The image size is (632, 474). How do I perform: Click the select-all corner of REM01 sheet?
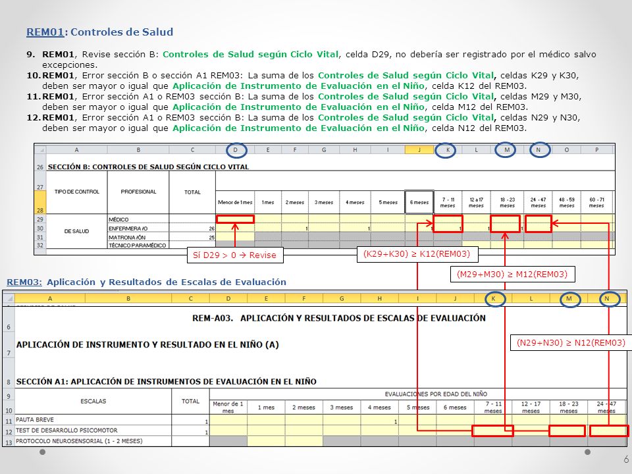[40, 149]
